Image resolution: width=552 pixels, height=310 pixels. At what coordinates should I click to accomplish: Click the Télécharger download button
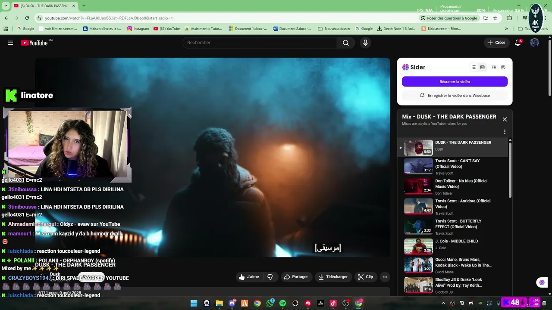(333, 277)
